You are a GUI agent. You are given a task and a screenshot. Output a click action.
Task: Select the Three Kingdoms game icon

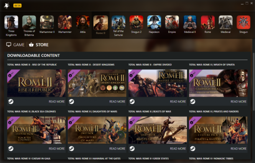coord(11,23)
